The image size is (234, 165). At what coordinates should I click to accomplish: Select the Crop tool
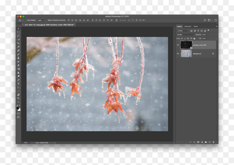(x=18, y=43)
